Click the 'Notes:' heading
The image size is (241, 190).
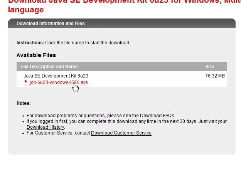click(24, 103)
